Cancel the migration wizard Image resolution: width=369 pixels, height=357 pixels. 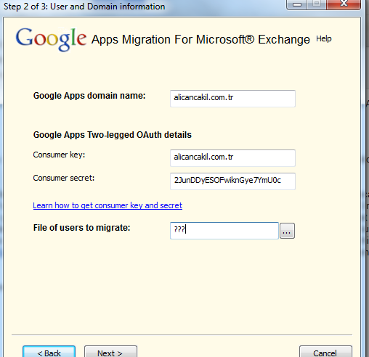point(325,352)
